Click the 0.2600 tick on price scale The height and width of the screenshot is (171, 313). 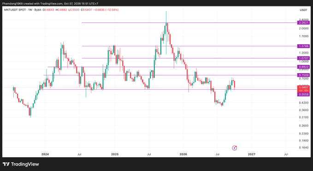[304, 125]
